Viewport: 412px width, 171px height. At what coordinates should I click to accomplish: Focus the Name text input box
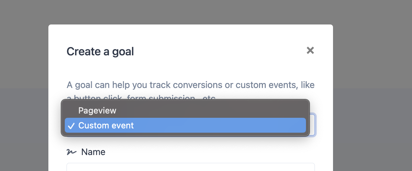coord(190,167)
